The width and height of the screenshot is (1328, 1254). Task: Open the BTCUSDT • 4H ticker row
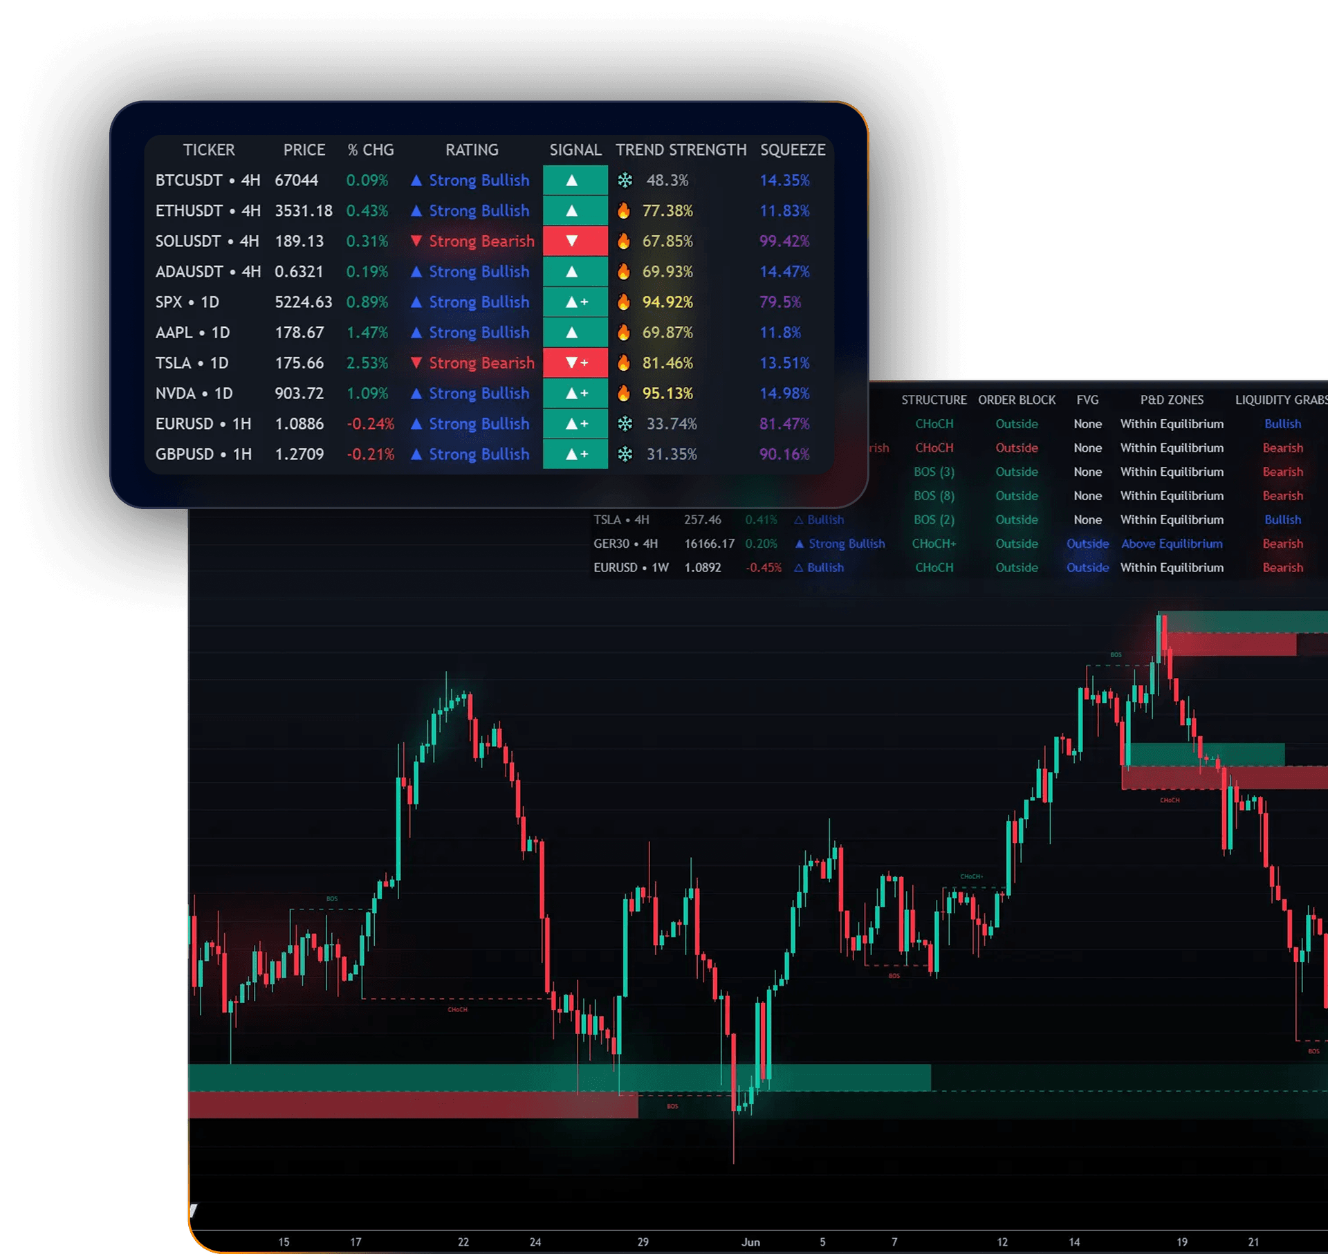point(209,181)
